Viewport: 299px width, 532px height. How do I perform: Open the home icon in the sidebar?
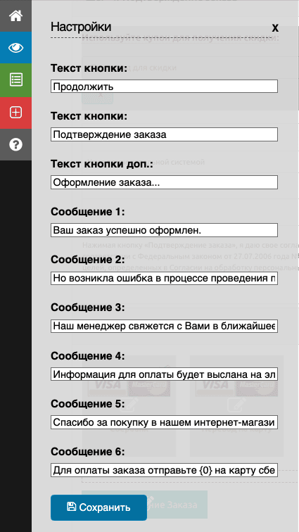15,16
